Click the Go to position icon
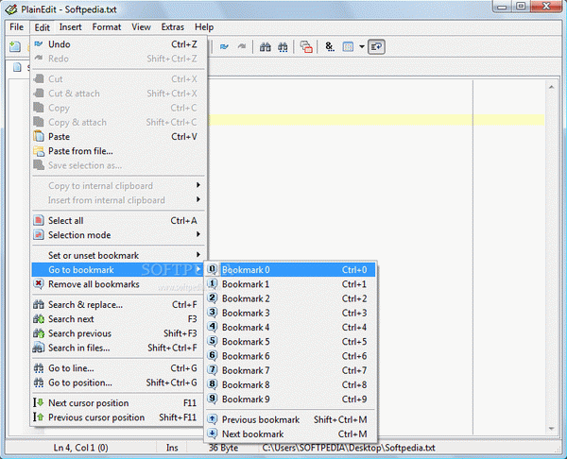This screenshot has height=459, width=567. [39, 382]
